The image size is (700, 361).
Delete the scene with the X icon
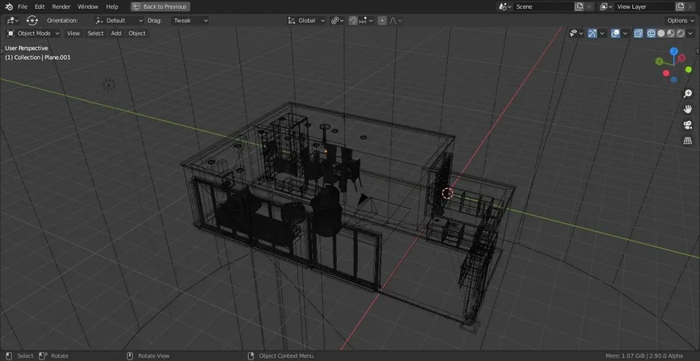pos(590,6)
